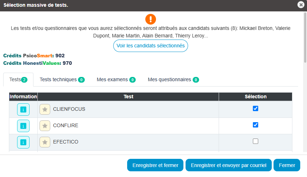The height and width of the screenshot is (177, 307).
Task: Click Enregistrer et envoyer par courriel
Action: pyautogui.click(x=229, y=165)
